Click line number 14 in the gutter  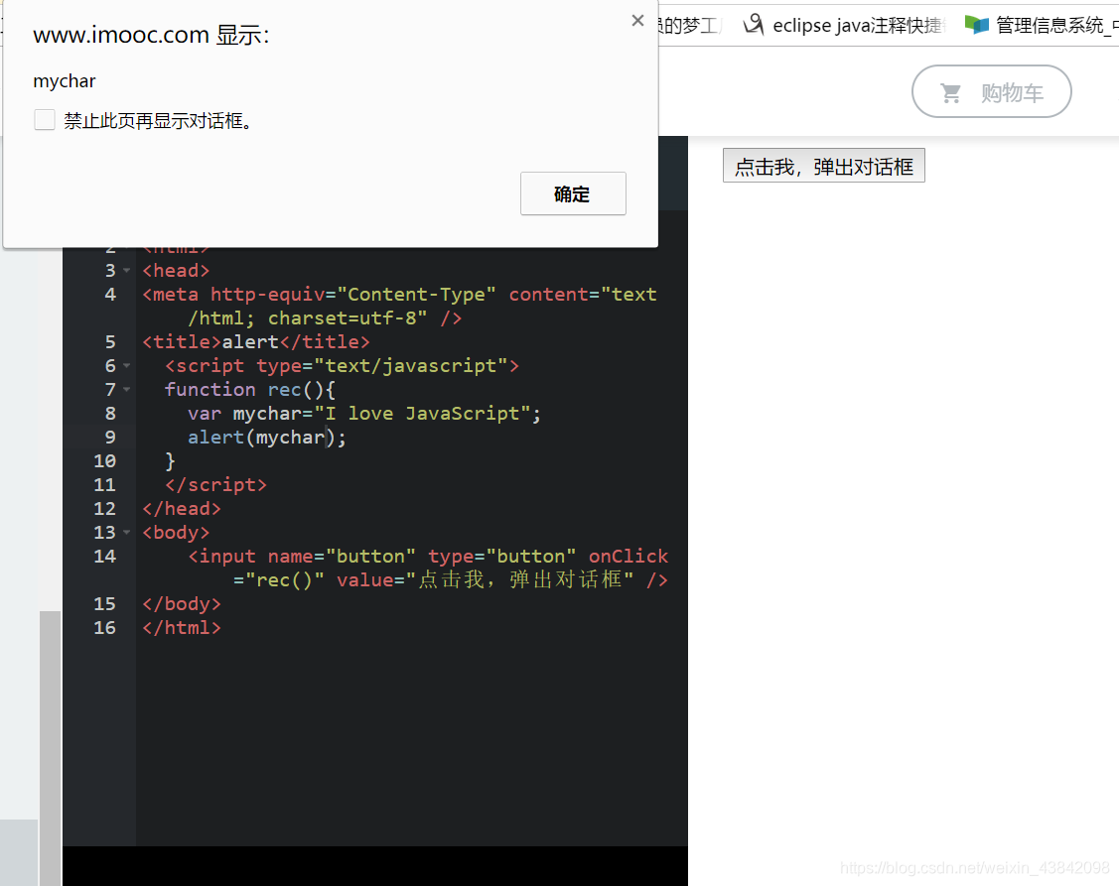[x=104, y=556]
